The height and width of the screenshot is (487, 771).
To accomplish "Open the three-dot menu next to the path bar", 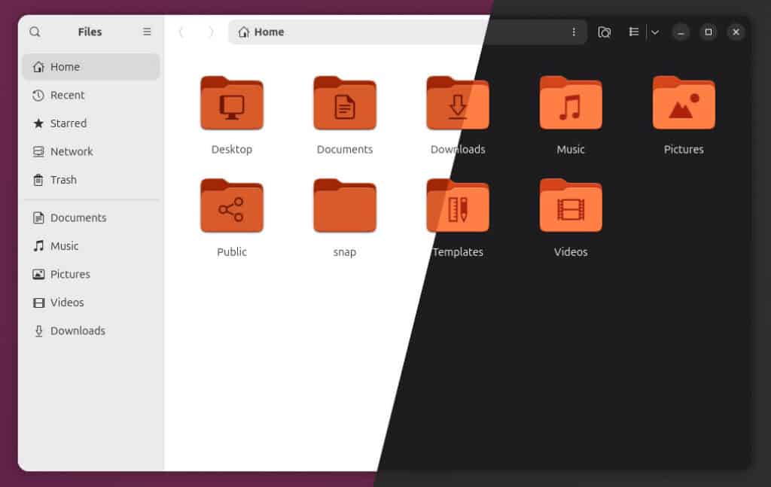I will [x=574, y=32].
